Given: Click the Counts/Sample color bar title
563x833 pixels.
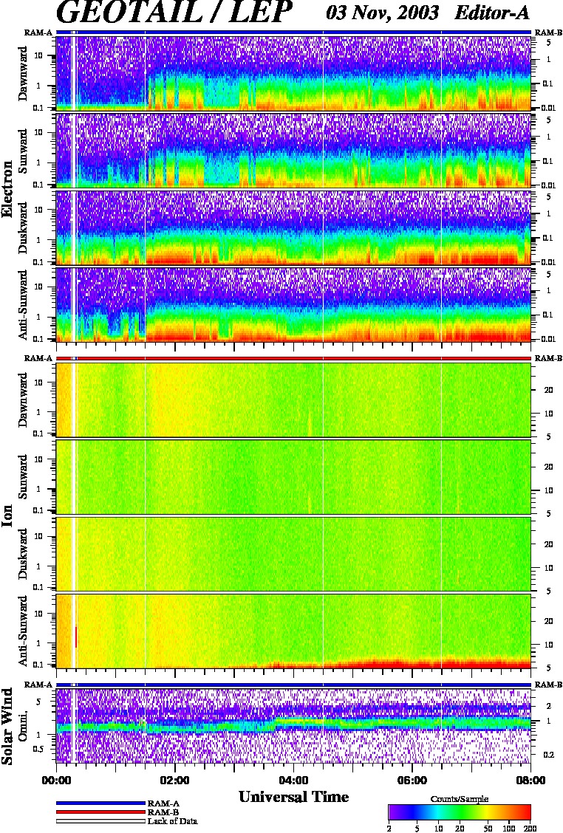Looking at the screenshot, I should point(460,799).
